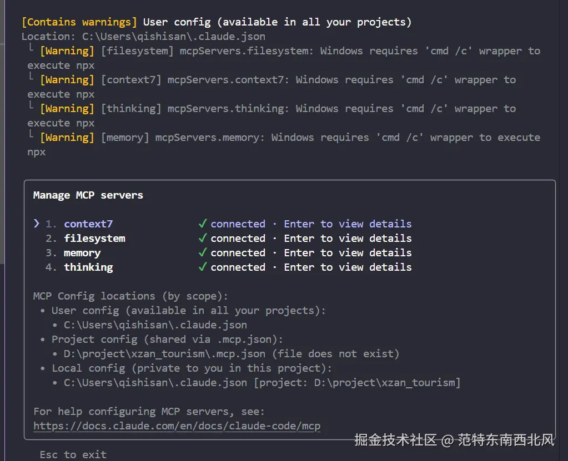The height and width of the screenshot is (461, 568).
Task: Click the yellow Warning label for memory
Action: 67,137
